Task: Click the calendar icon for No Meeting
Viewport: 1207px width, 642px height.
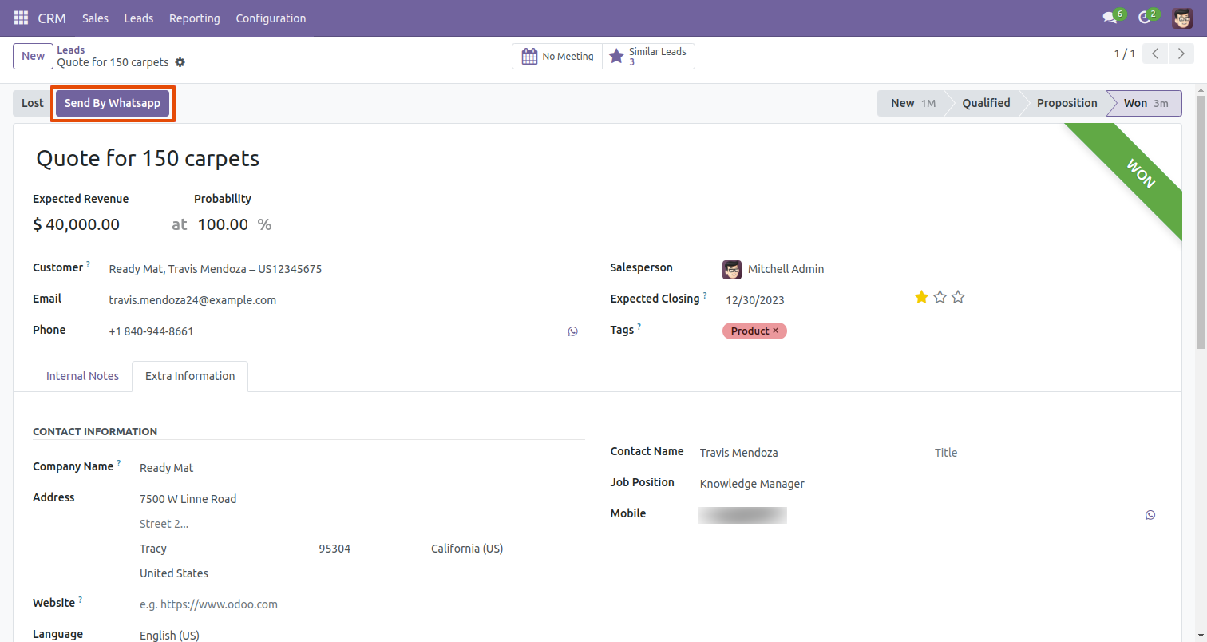Action: 529,57
